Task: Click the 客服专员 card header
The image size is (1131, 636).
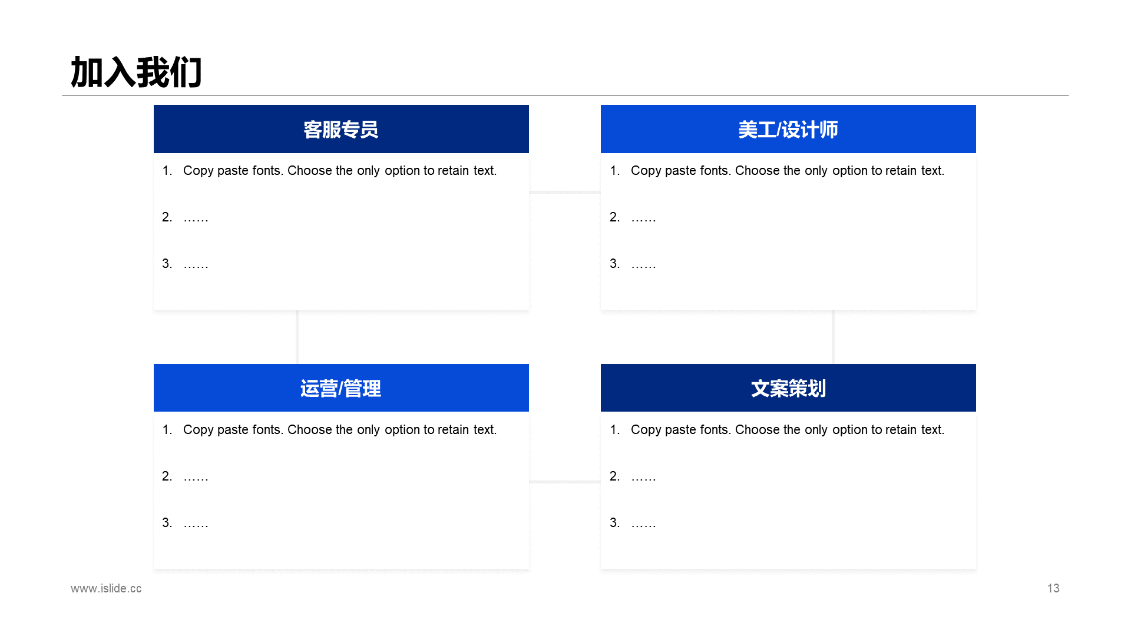Action: (341, 129)
